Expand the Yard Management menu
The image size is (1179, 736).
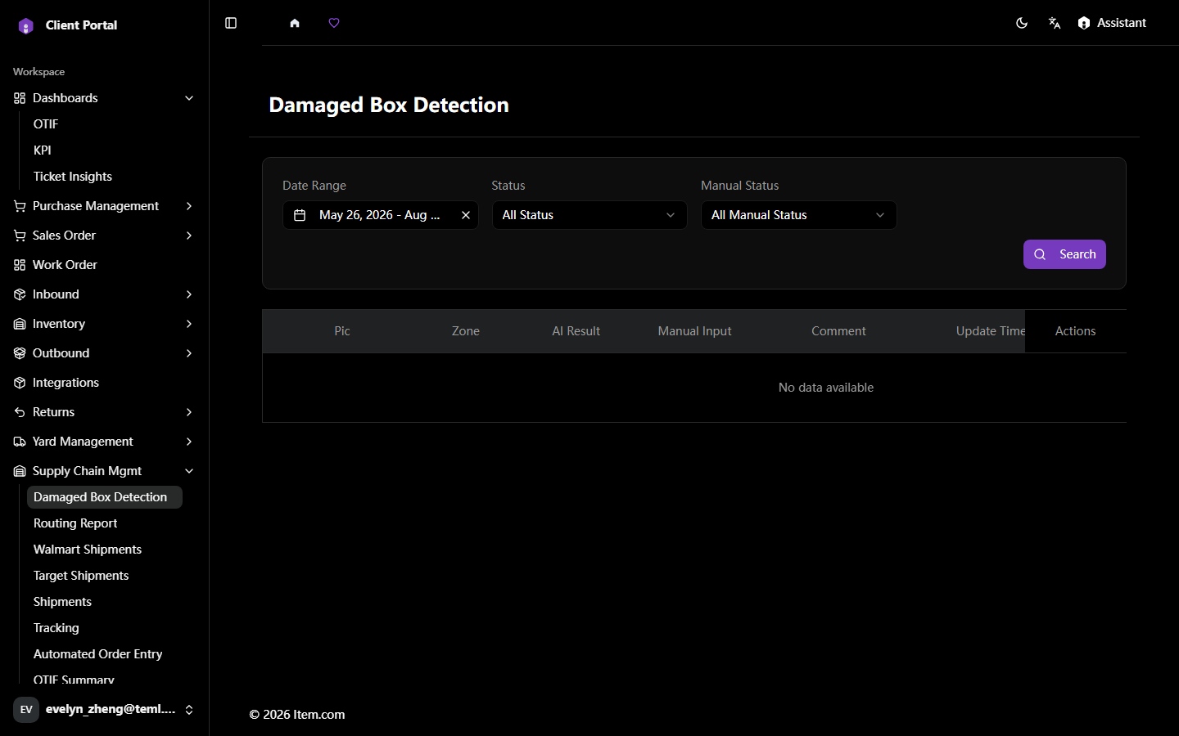point(105,442)
